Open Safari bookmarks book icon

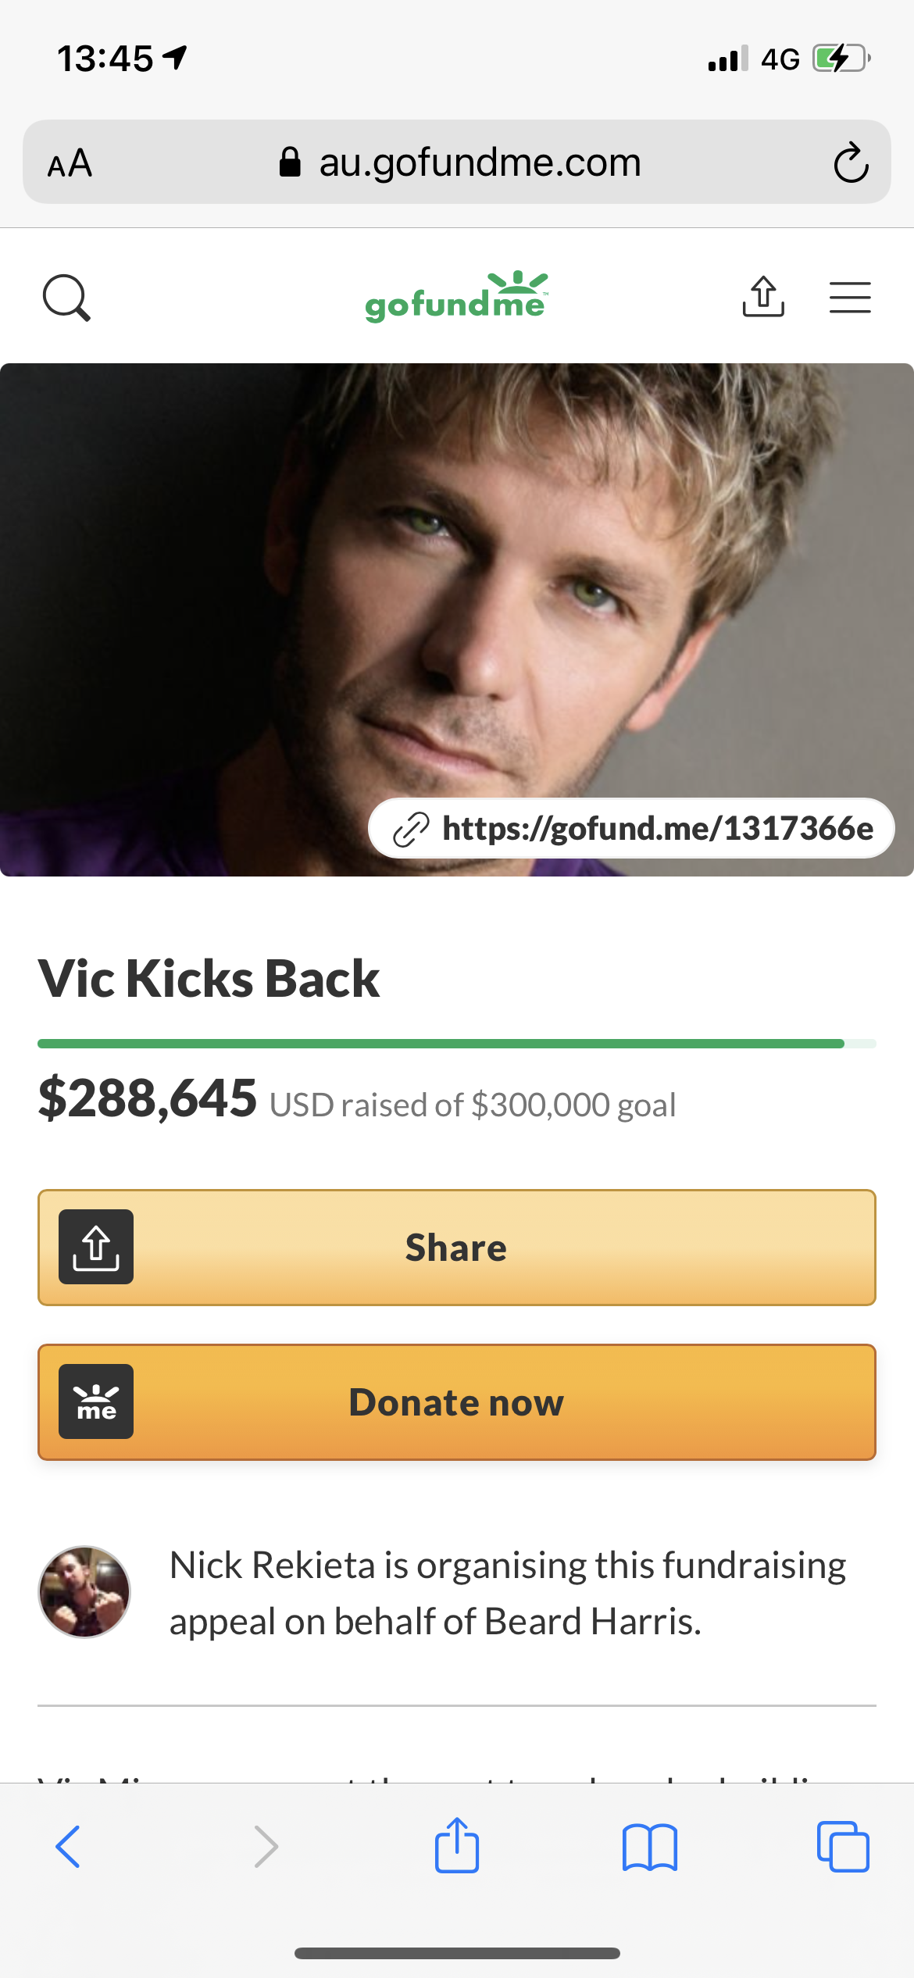650,1847
